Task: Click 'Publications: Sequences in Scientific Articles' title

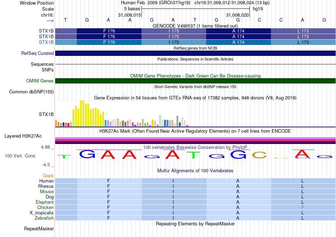Action: click(195, 59)
